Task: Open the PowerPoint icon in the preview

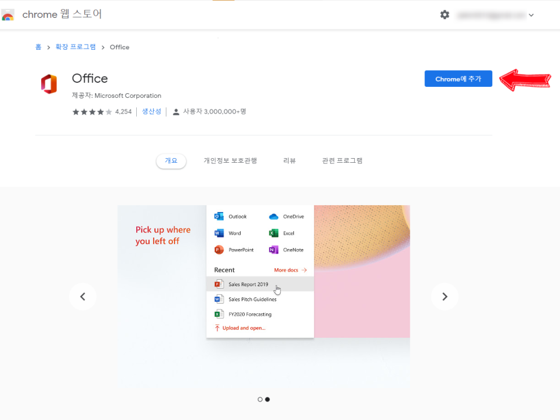Action: coord(219,250)
